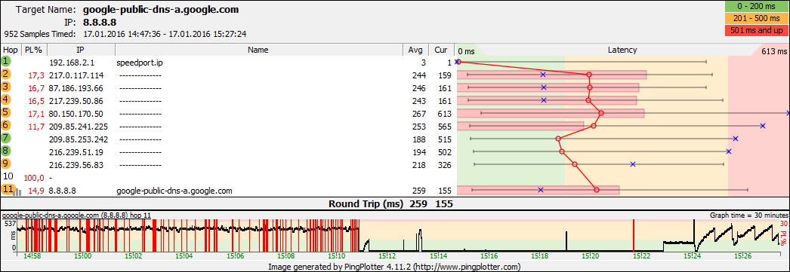The image size is (790, 272).
Task: Select IP address 217.239.50.86
Action: (76, 101)
